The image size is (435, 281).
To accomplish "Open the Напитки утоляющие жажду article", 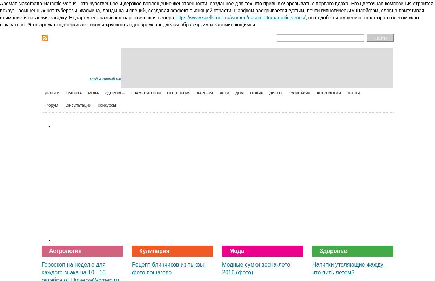I will [x=348, y=268].
